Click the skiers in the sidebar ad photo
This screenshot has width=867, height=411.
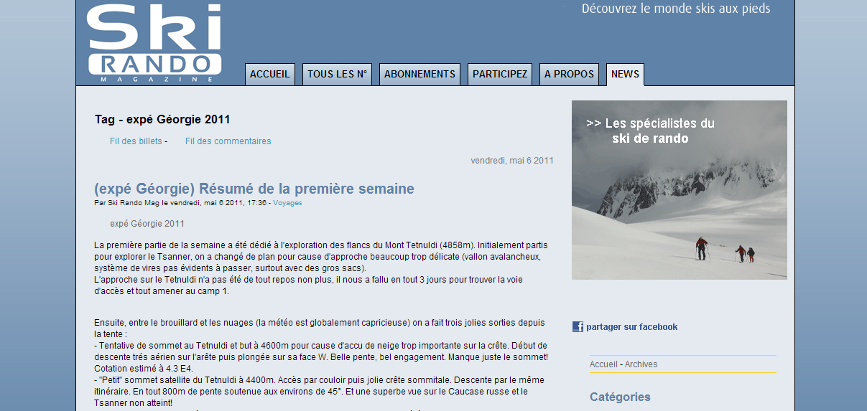click(724, 250)
